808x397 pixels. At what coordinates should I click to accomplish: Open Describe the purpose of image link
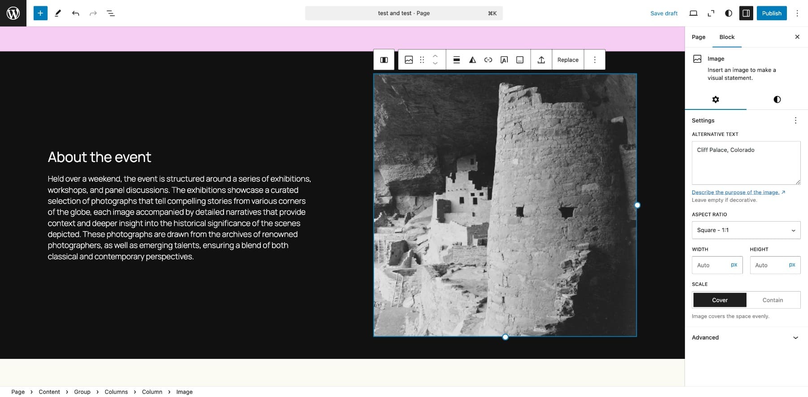[738, 192]
